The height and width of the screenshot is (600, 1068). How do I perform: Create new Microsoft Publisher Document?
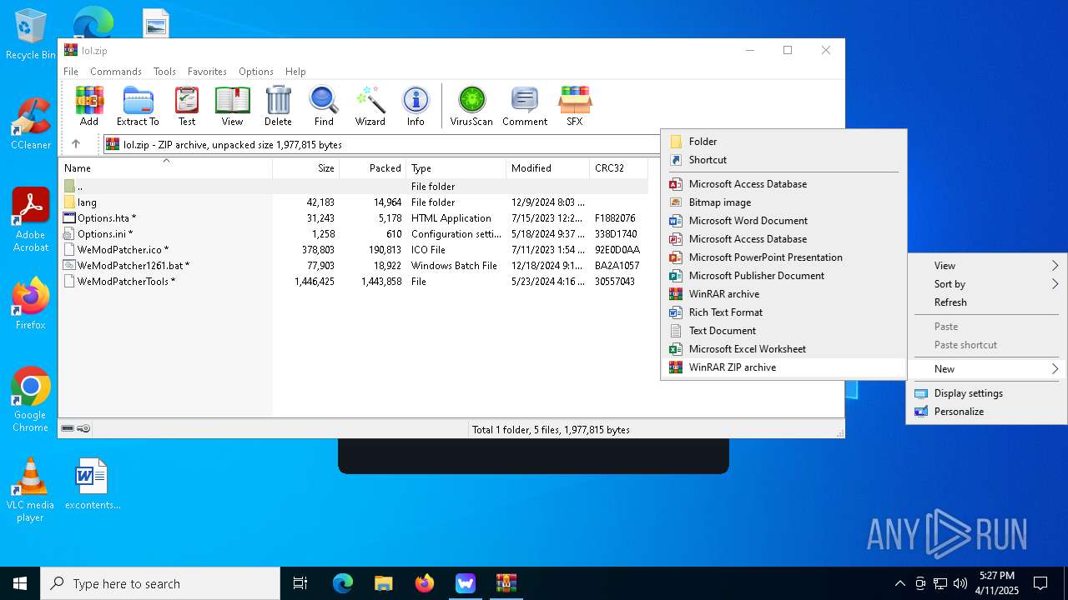[x=783, y=276]
